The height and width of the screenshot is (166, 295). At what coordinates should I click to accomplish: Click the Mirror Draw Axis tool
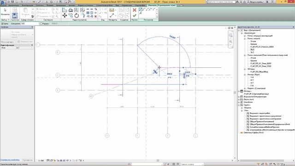point(83,10)
